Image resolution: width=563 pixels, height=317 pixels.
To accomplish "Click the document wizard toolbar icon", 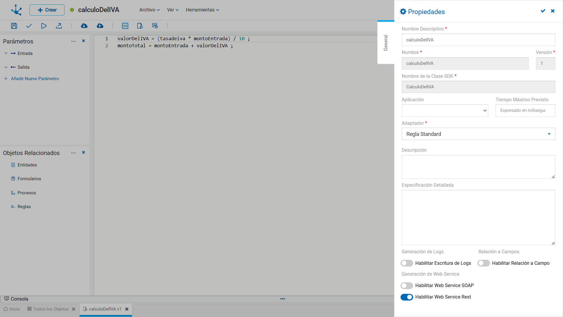I will (140, 26).
